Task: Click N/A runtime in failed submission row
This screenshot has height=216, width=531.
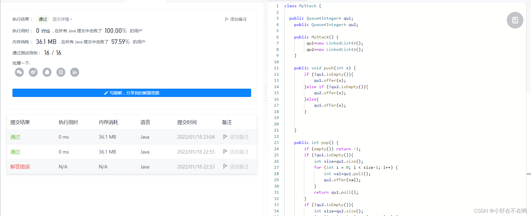Action: 63,167
